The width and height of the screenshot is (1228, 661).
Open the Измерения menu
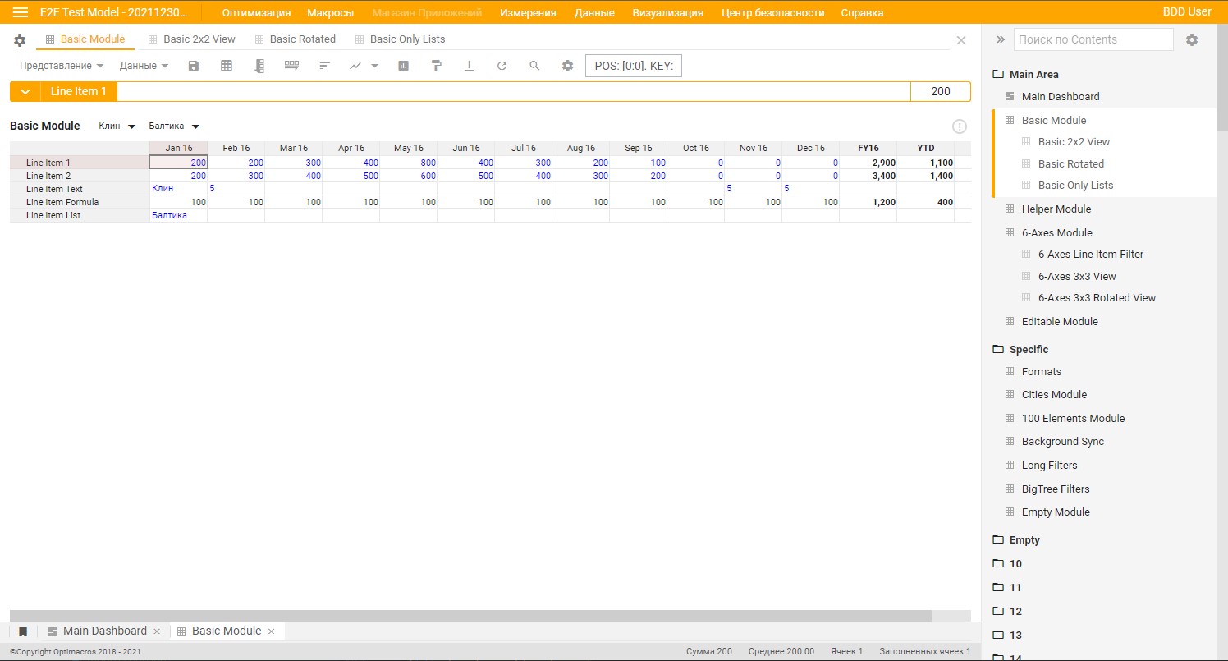pos(528,12)
